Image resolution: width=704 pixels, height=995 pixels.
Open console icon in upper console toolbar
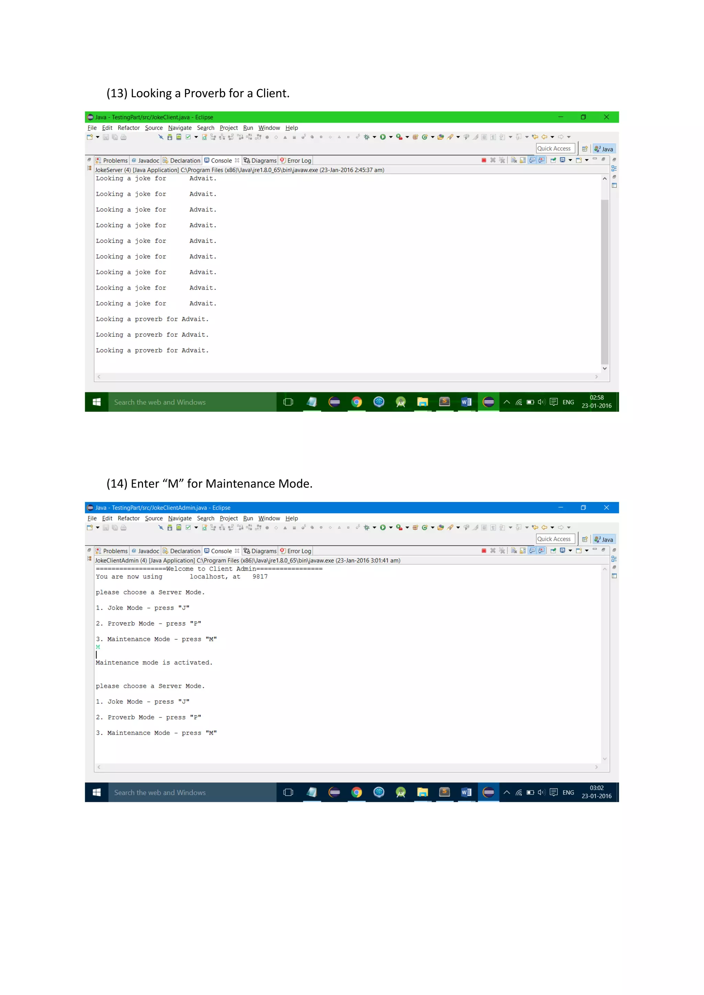[578, 160]
